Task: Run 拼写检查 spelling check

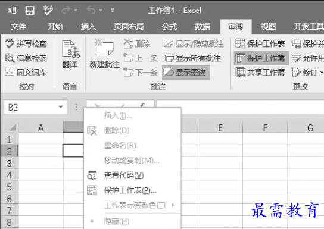Action: [x=26, y=44]
